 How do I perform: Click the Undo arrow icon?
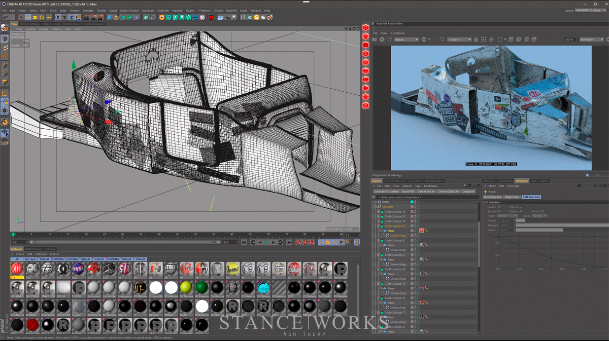pos(6,17)
